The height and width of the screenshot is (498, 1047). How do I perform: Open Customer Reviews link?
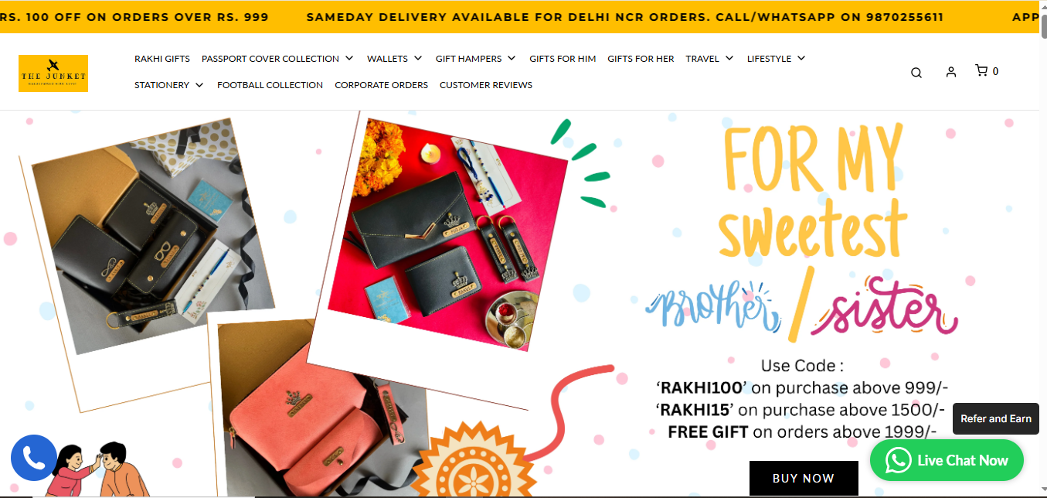click(486, 85)
